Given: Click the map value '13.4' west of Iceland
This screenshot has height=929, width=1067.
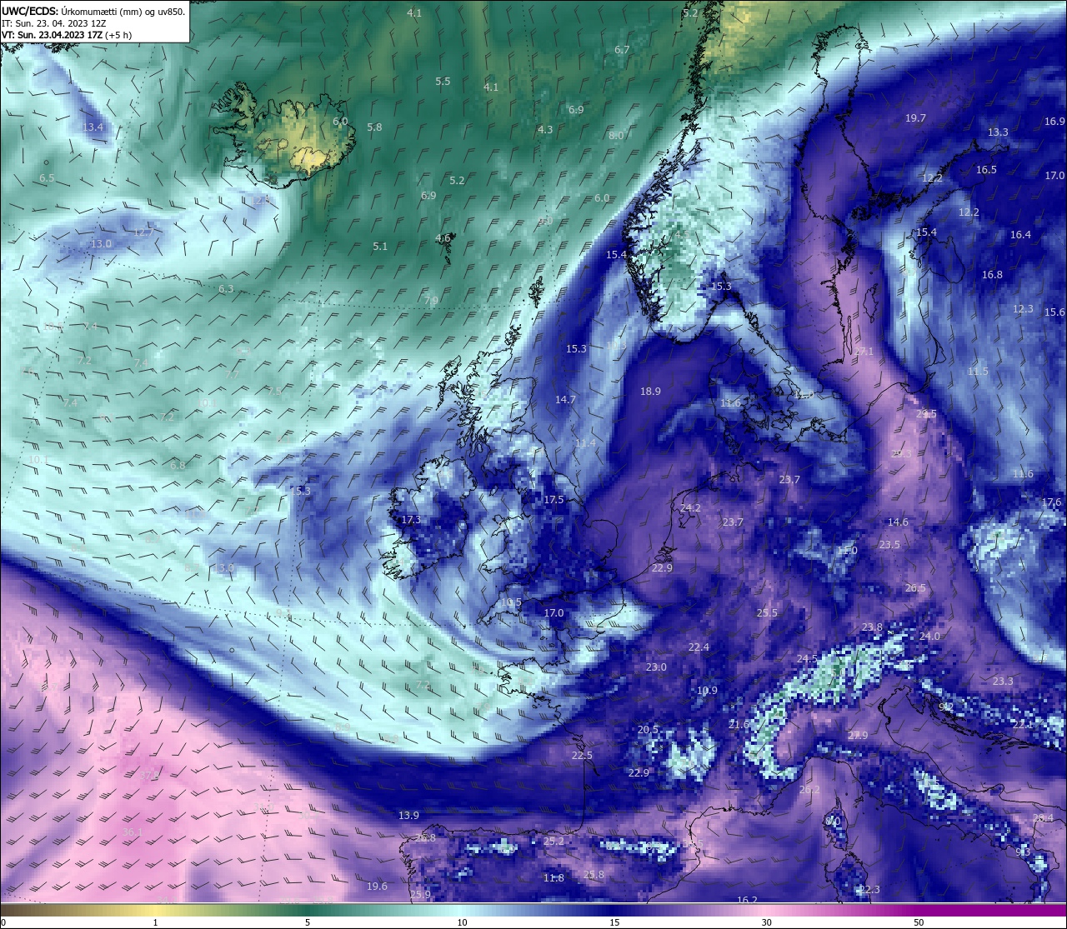Looking at the screenshot, I should [93, 127].
